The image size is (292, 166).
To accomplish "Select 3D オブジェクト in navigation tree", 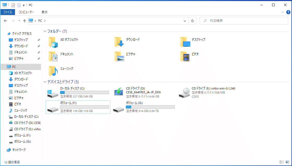I will (23, 73).
